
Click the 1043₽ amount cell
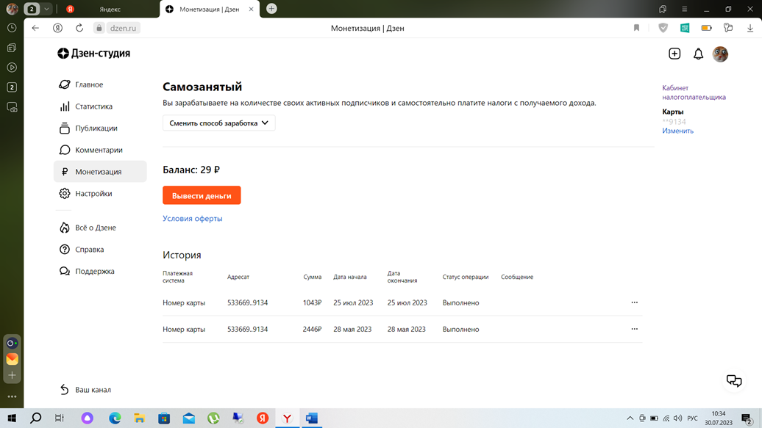pos(312,302)
